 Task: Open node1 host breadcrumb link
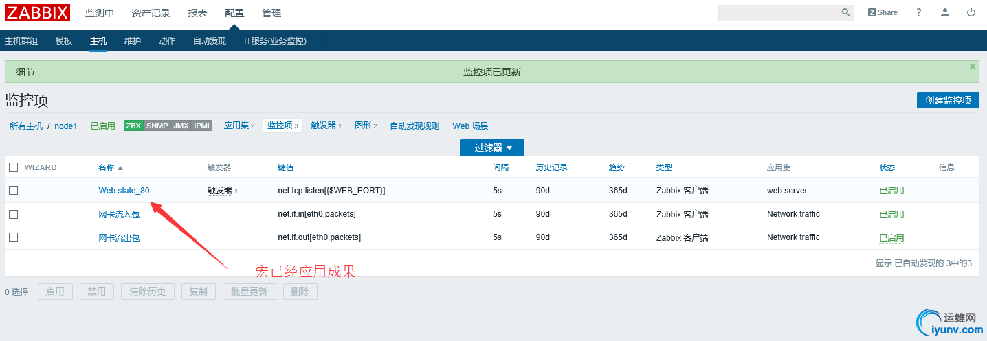tap(66, 126)
